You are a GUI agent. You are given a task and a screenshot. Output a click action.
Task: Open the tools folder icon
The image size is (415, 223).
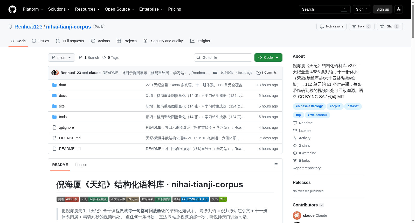click(54, 117)
